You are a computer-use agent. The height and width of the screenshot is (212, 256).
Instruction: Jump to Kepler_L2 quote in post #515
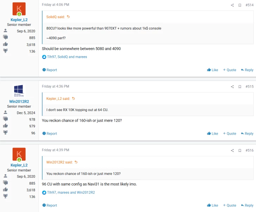click(73, 99)
